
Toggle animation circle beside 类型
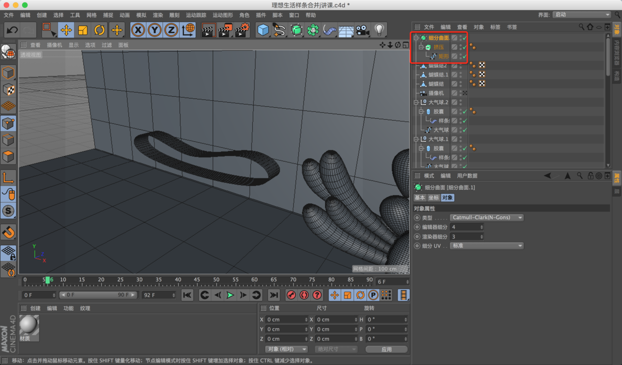[x=417, y=218]
